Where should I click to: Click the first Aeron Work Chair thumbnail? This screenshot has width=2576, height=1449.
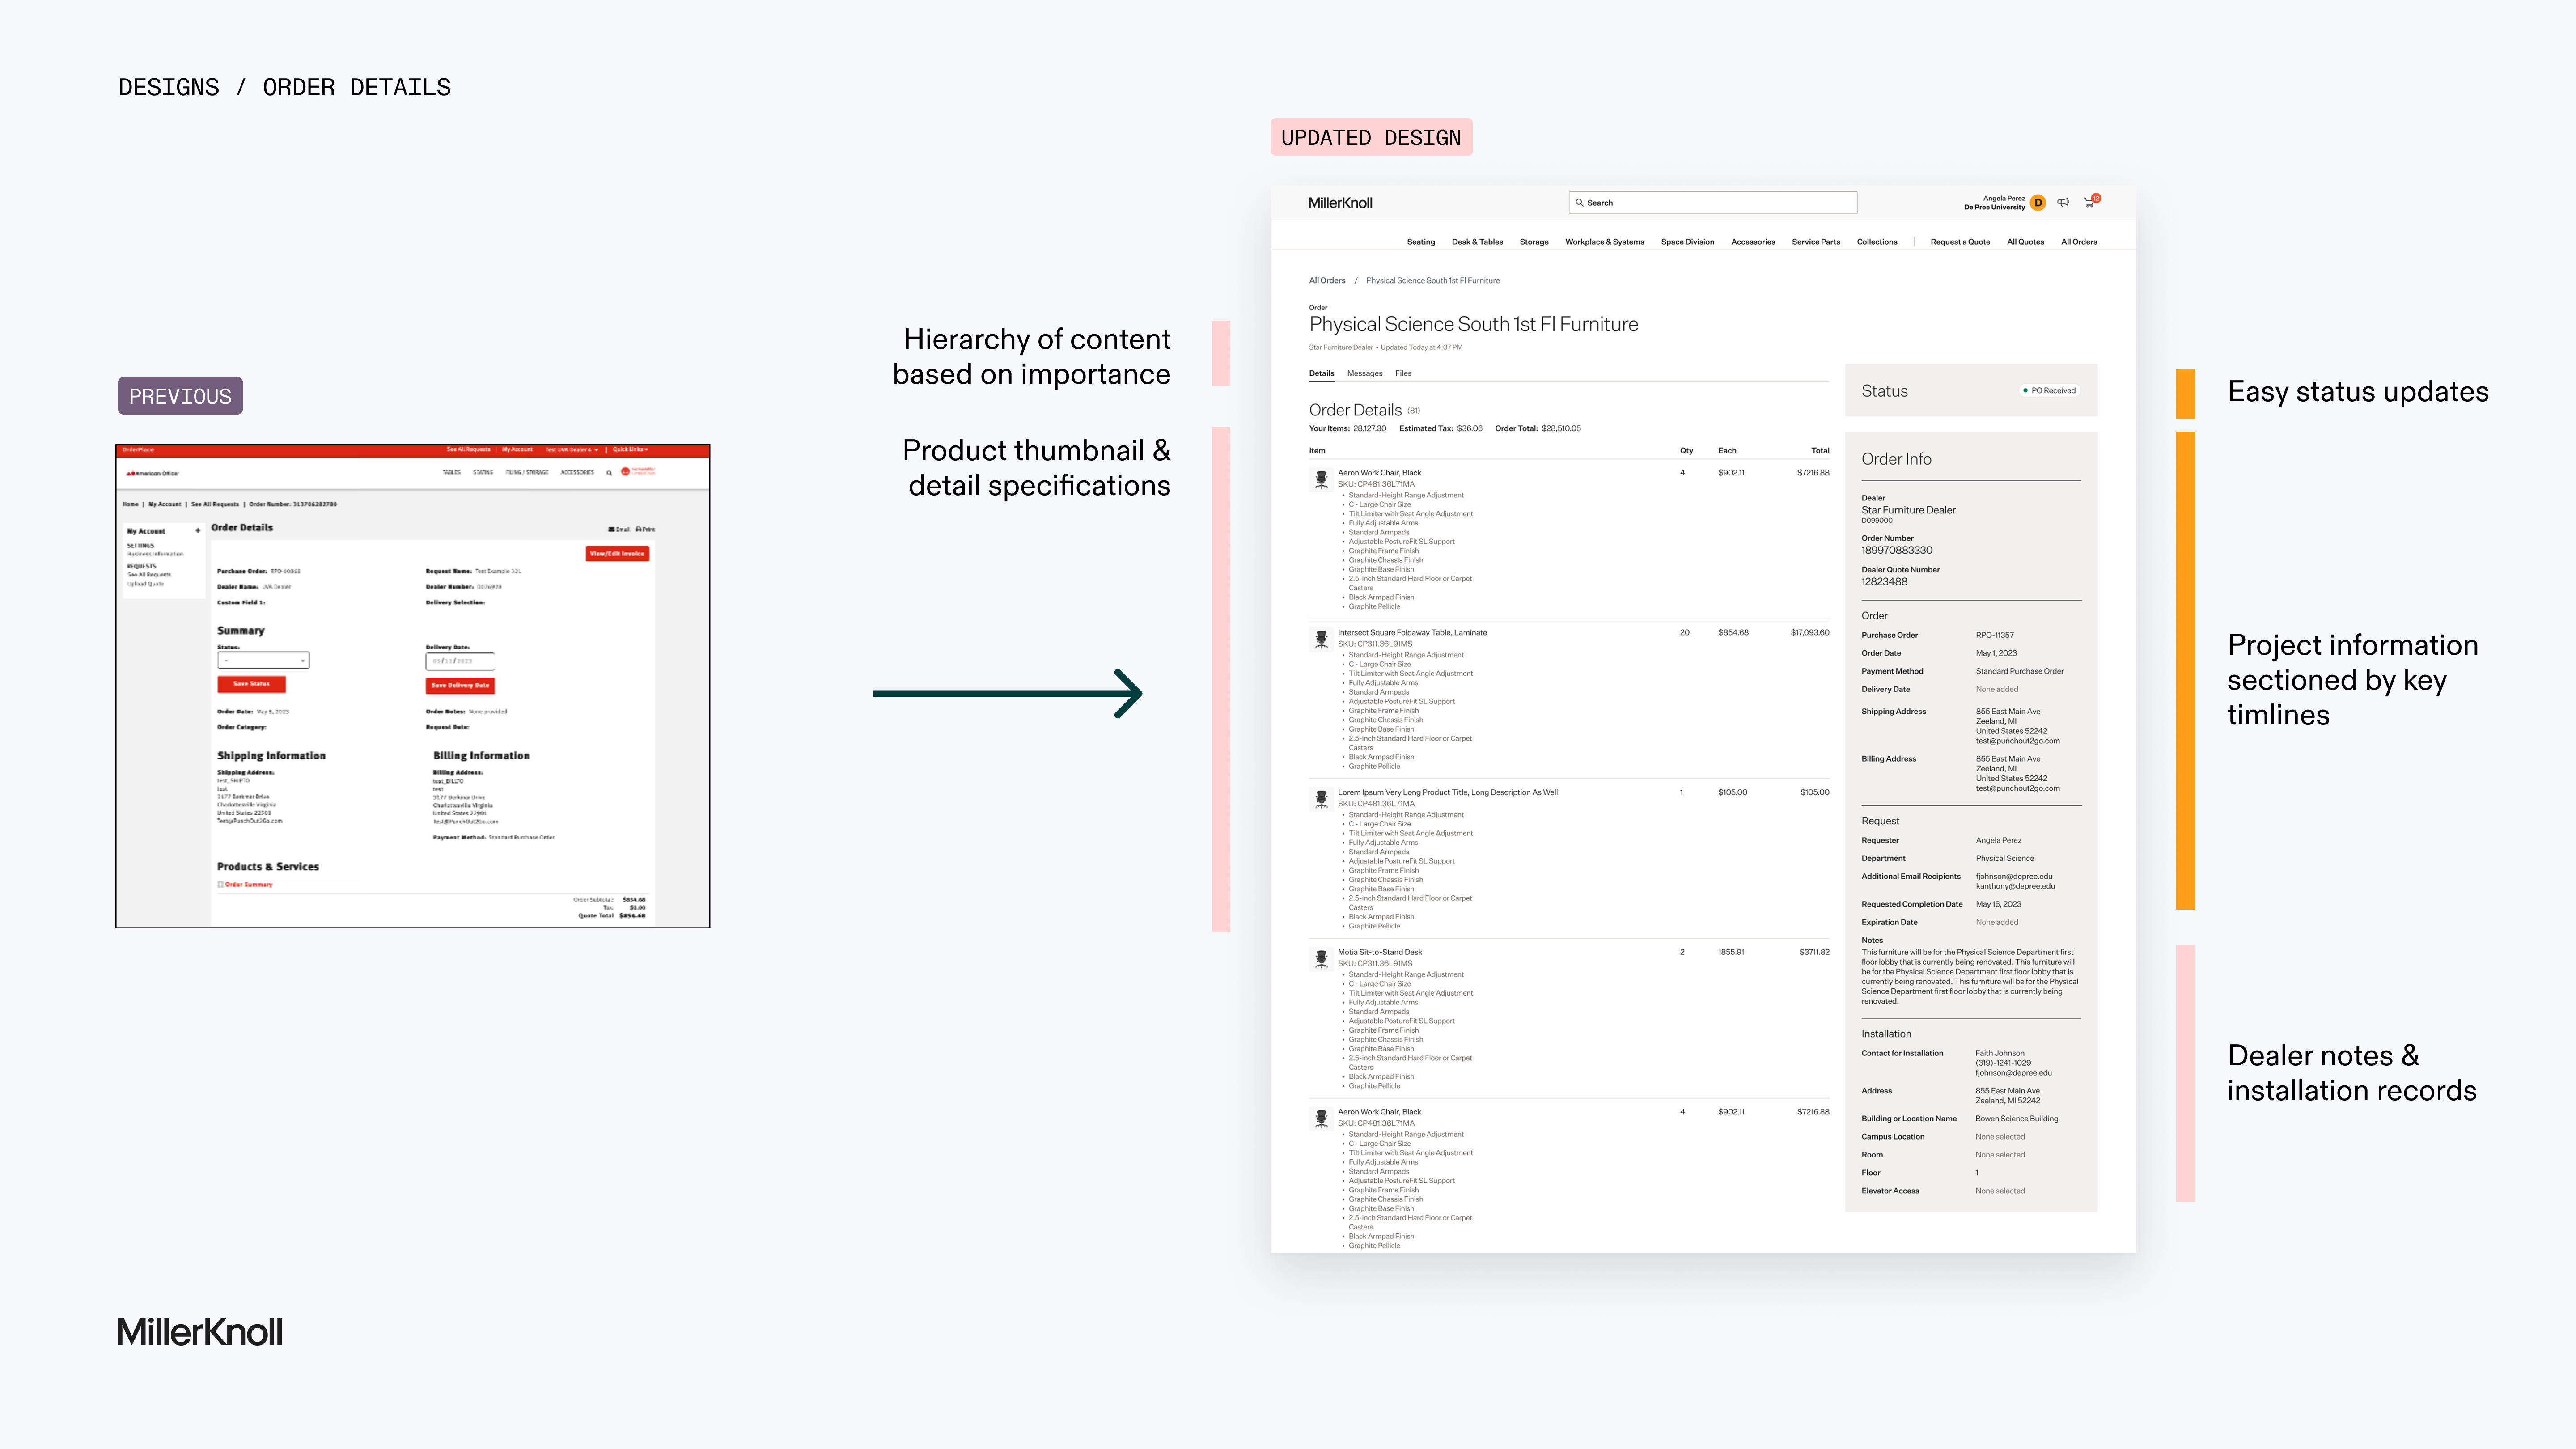click(x=1321, y=479)
